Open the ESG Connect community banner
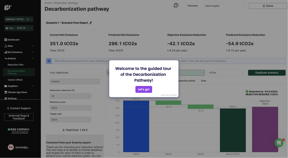The height and width of the screenshot is (158, 288). click(18, 131)
